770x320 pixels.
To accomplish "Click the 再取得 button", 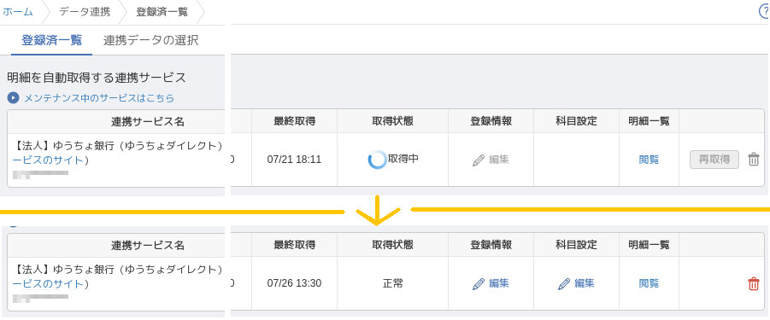I will pos(714,160).
